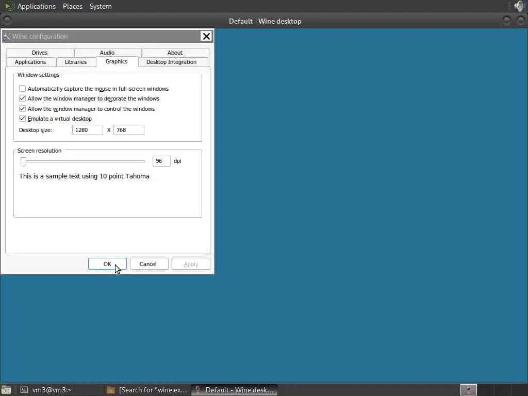Click the Apply button
Screen dimensions: 528x396
[191, 264]
